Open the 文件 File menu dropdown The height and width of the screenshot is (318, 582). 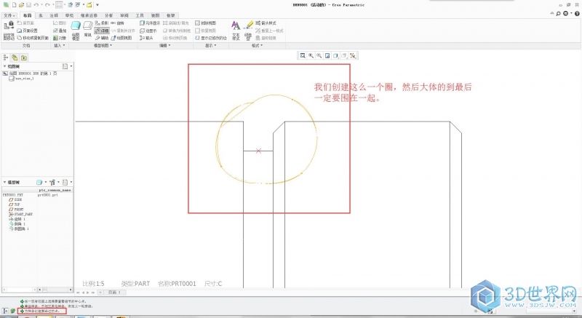[x=9, y=15]
